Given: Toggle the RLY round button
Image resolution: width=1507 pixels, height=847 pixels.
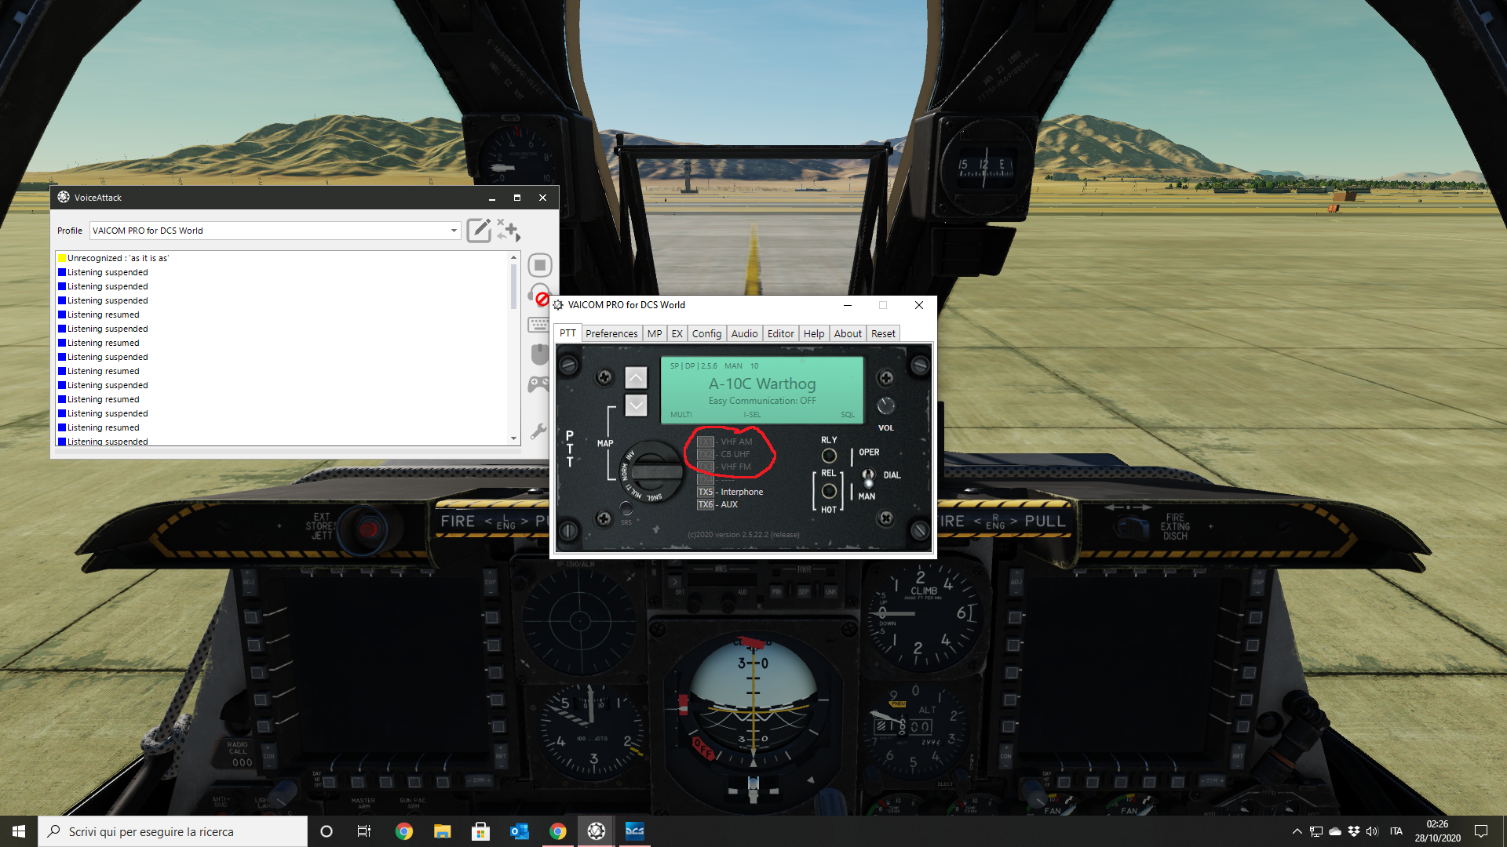Looking at the screenshot, I should (829, 456).
